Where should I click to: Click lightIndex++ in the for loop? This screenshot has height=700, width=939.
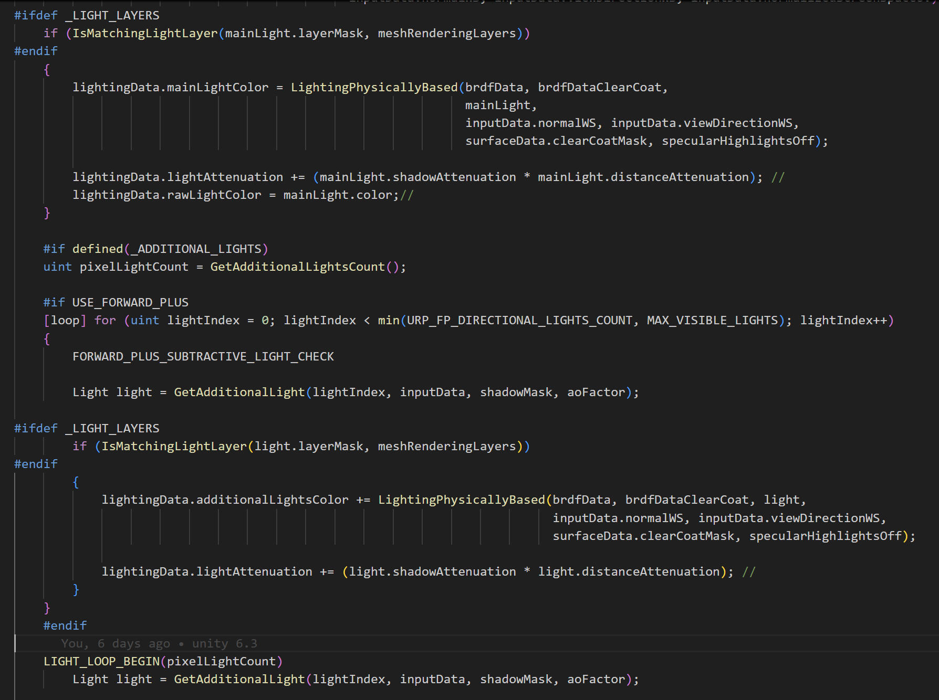[x=843, y=320]
